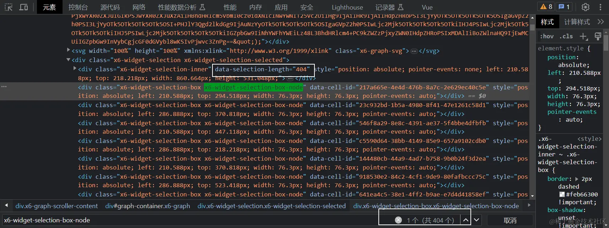This screenshot has width=609, height=228.
Task: Expand the svg x6-graph-svg node
Action: pos(69,50)
